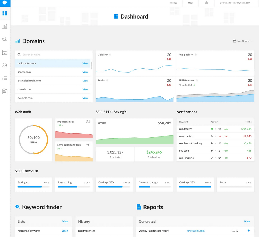
Task: Open the checklist icon in sidebar
Action: [x=5, y=78]
